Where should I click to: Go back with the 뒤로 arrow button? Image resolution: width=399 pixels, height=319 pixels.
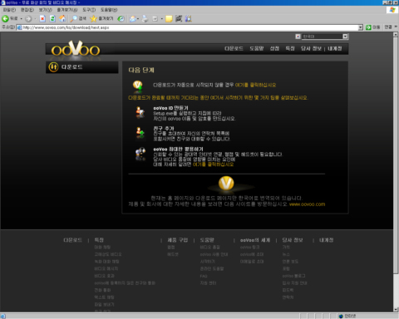click(9, 18)
